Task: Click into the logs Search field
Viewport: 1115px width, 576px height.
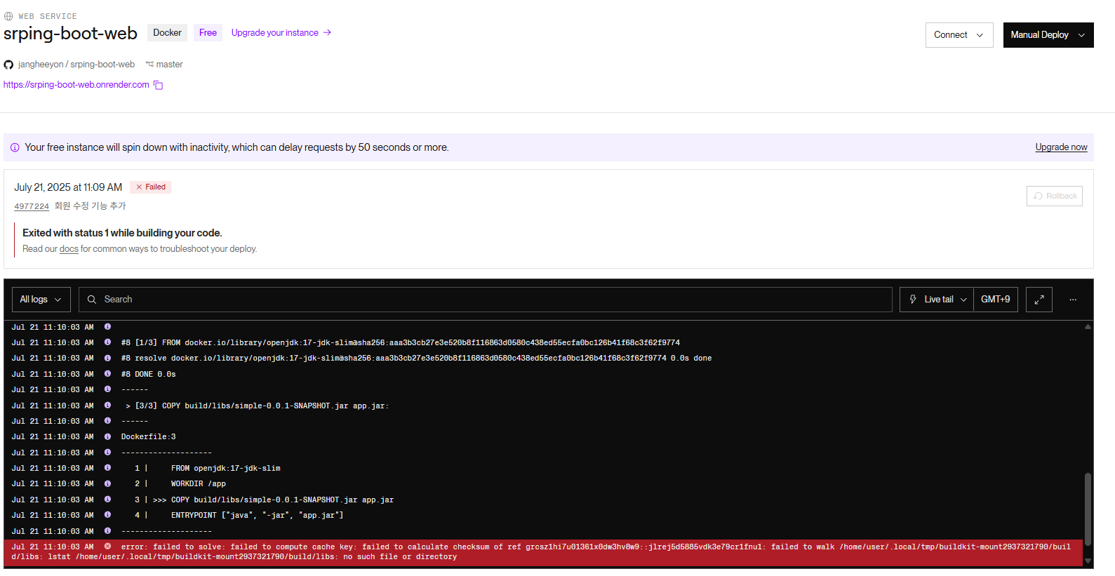Action: point(486,300)
